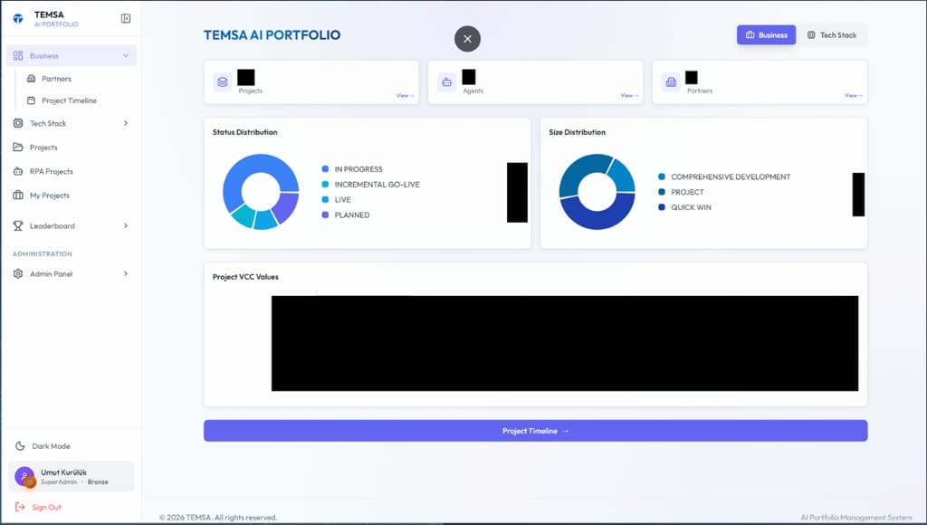Click the Admin Panel sidebar label
Image resolution: width=927 pixels, height=525 pixels.
pyautogui.click(x=51, y=273)
